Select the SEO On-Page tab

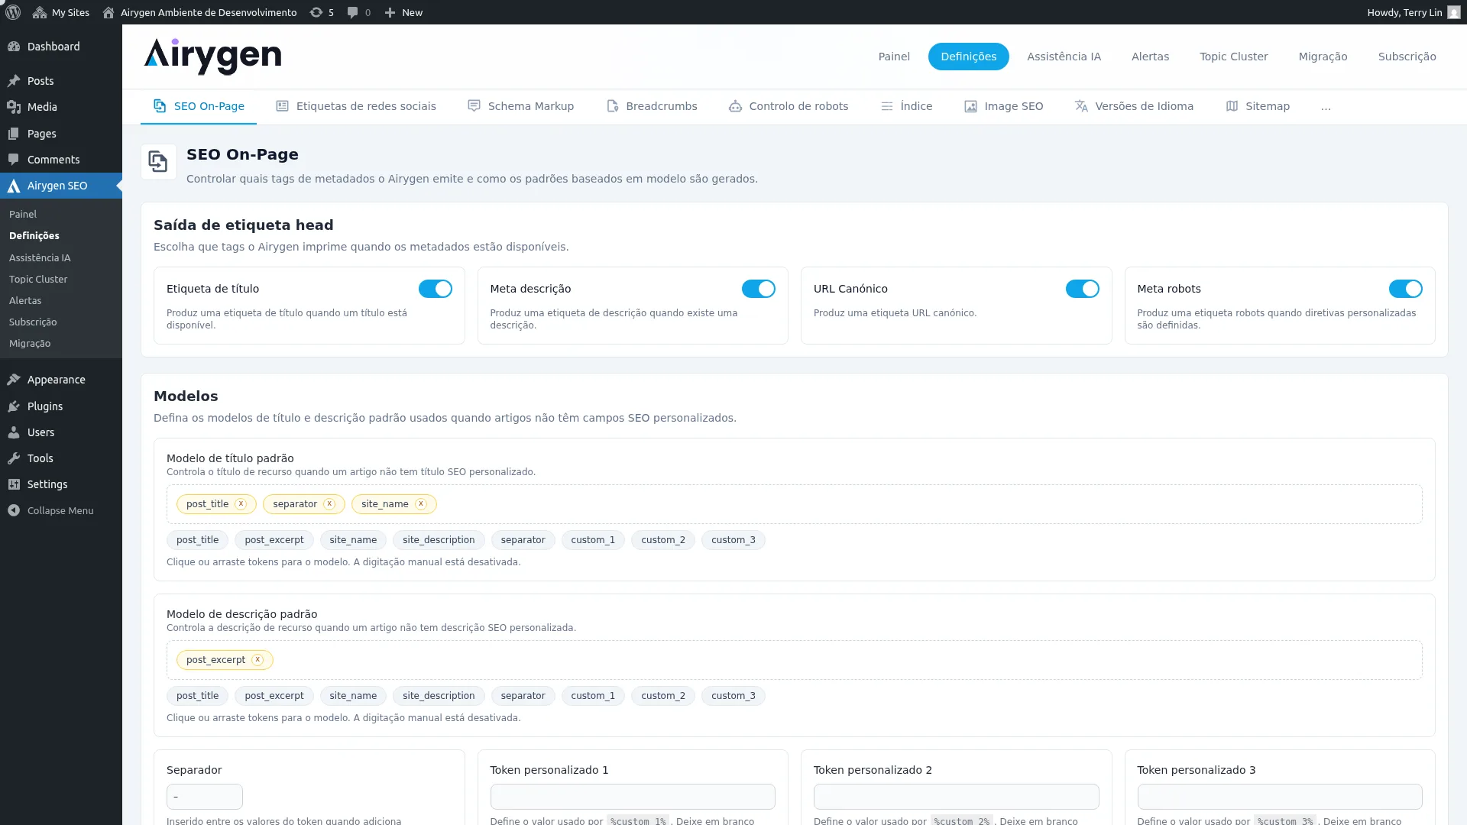point(199,106)
